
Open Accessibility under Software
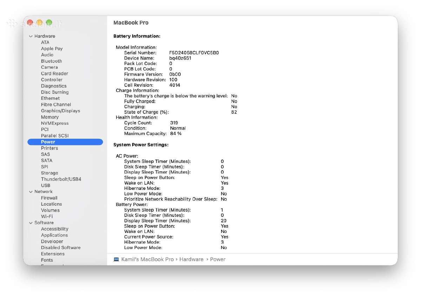[55, 229]
